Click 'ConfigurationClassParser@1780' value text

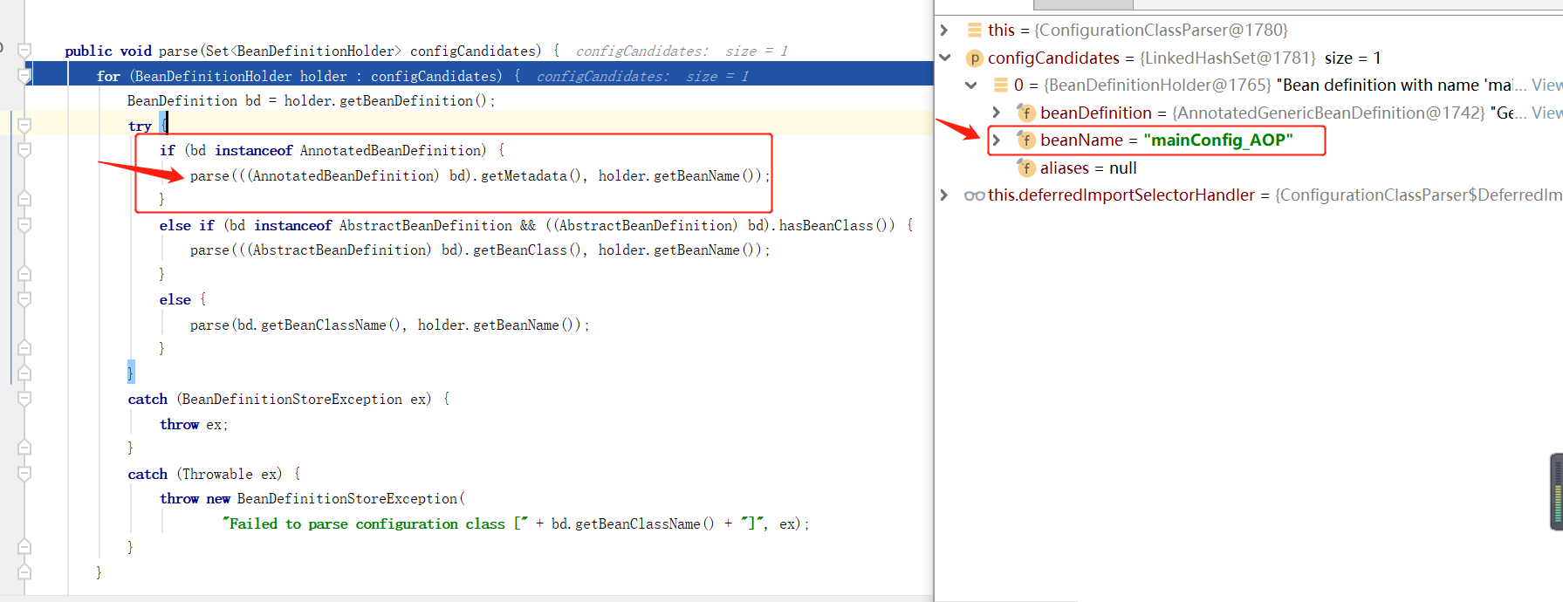[1161, 31]
